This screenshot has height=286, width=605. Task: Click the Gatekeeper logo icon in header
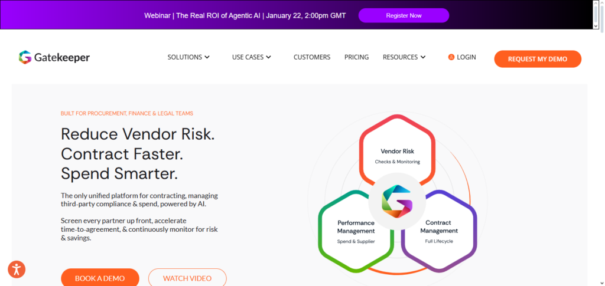click(x=25, y=57)
